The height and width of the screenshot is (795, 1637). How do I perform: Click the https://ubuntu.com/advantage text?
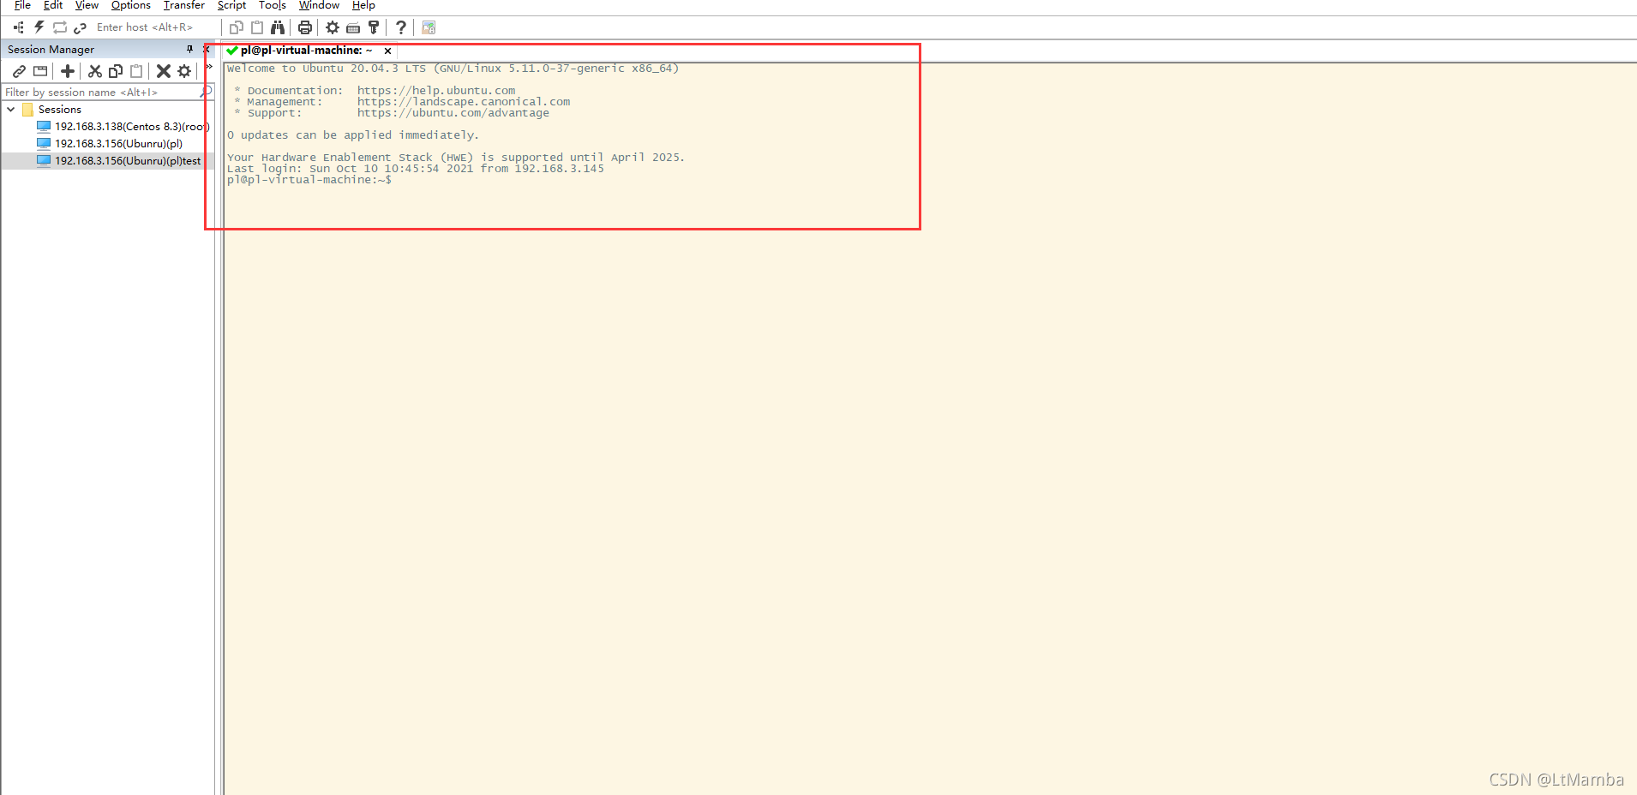pyautogui.click(x=453, y=113)
